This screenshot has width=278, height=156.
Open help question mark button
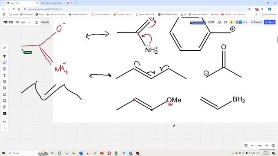coord(273,146)
